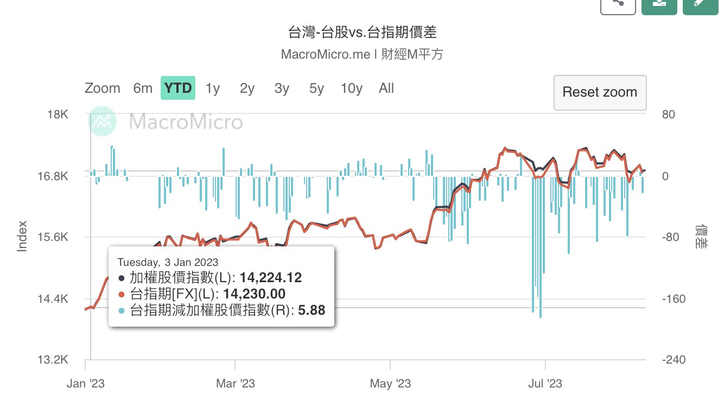
Task: Click the green download icon button
Action: click(x=659, y=4)
